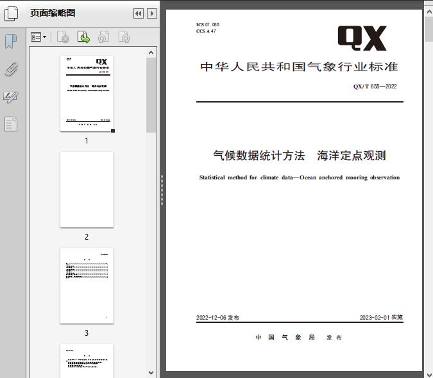Click the text "CCS A 47"

[x=206, y=31]
